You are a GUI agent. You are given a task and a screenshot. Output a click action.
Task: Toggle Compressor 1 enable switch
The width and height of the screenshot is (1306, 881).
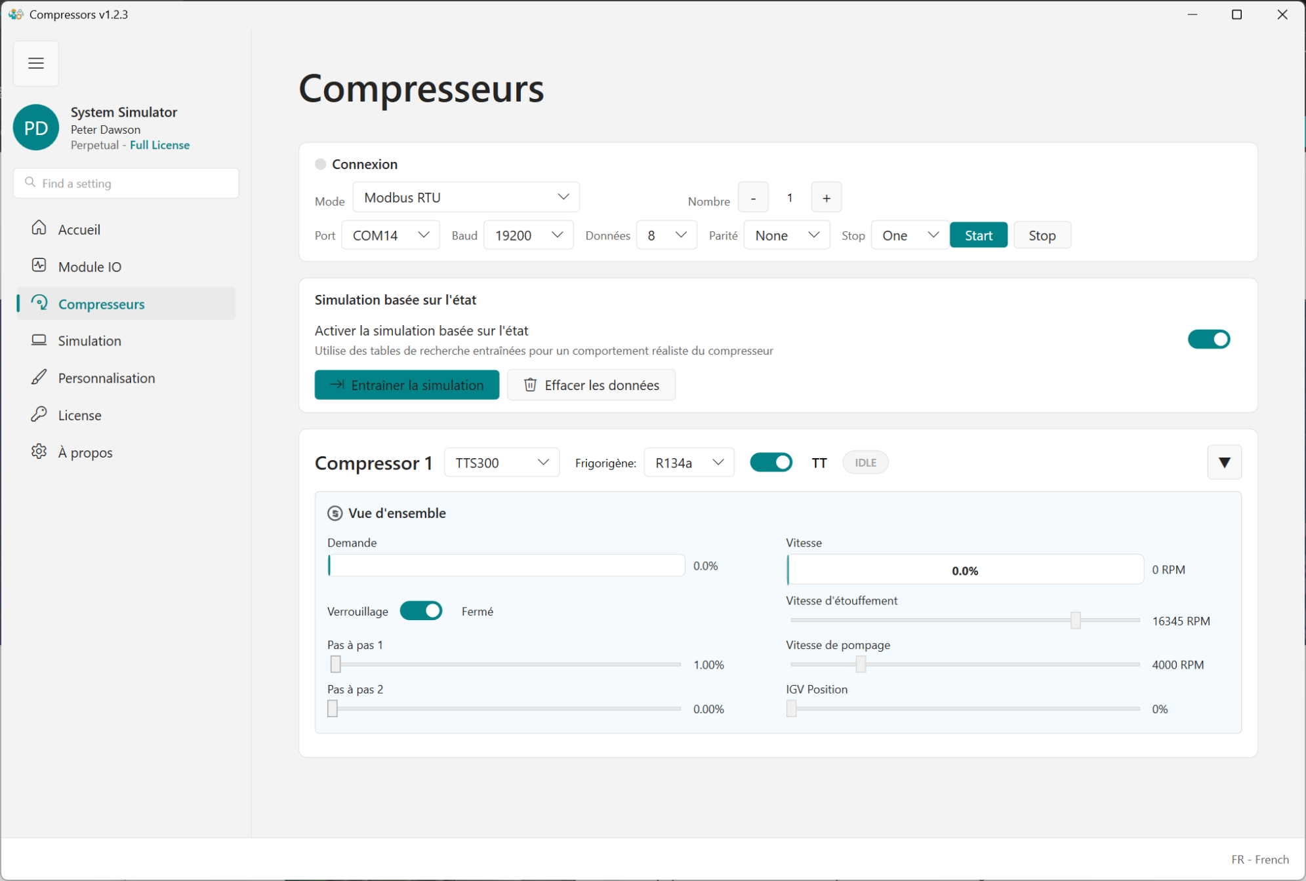[x=771, y=463]
